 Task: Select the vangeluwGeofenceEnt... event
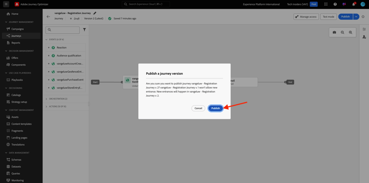66,72
